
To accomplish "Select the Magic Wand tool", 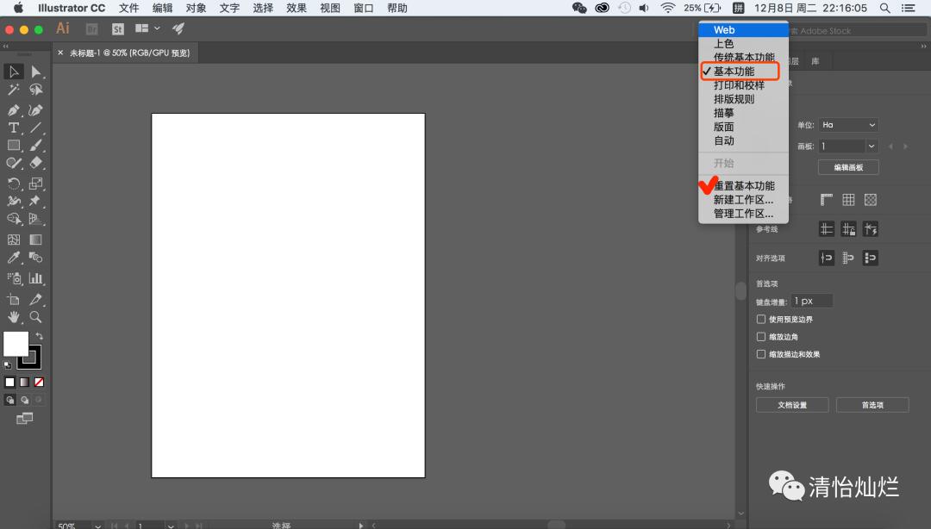I will (x=14, y=90).
